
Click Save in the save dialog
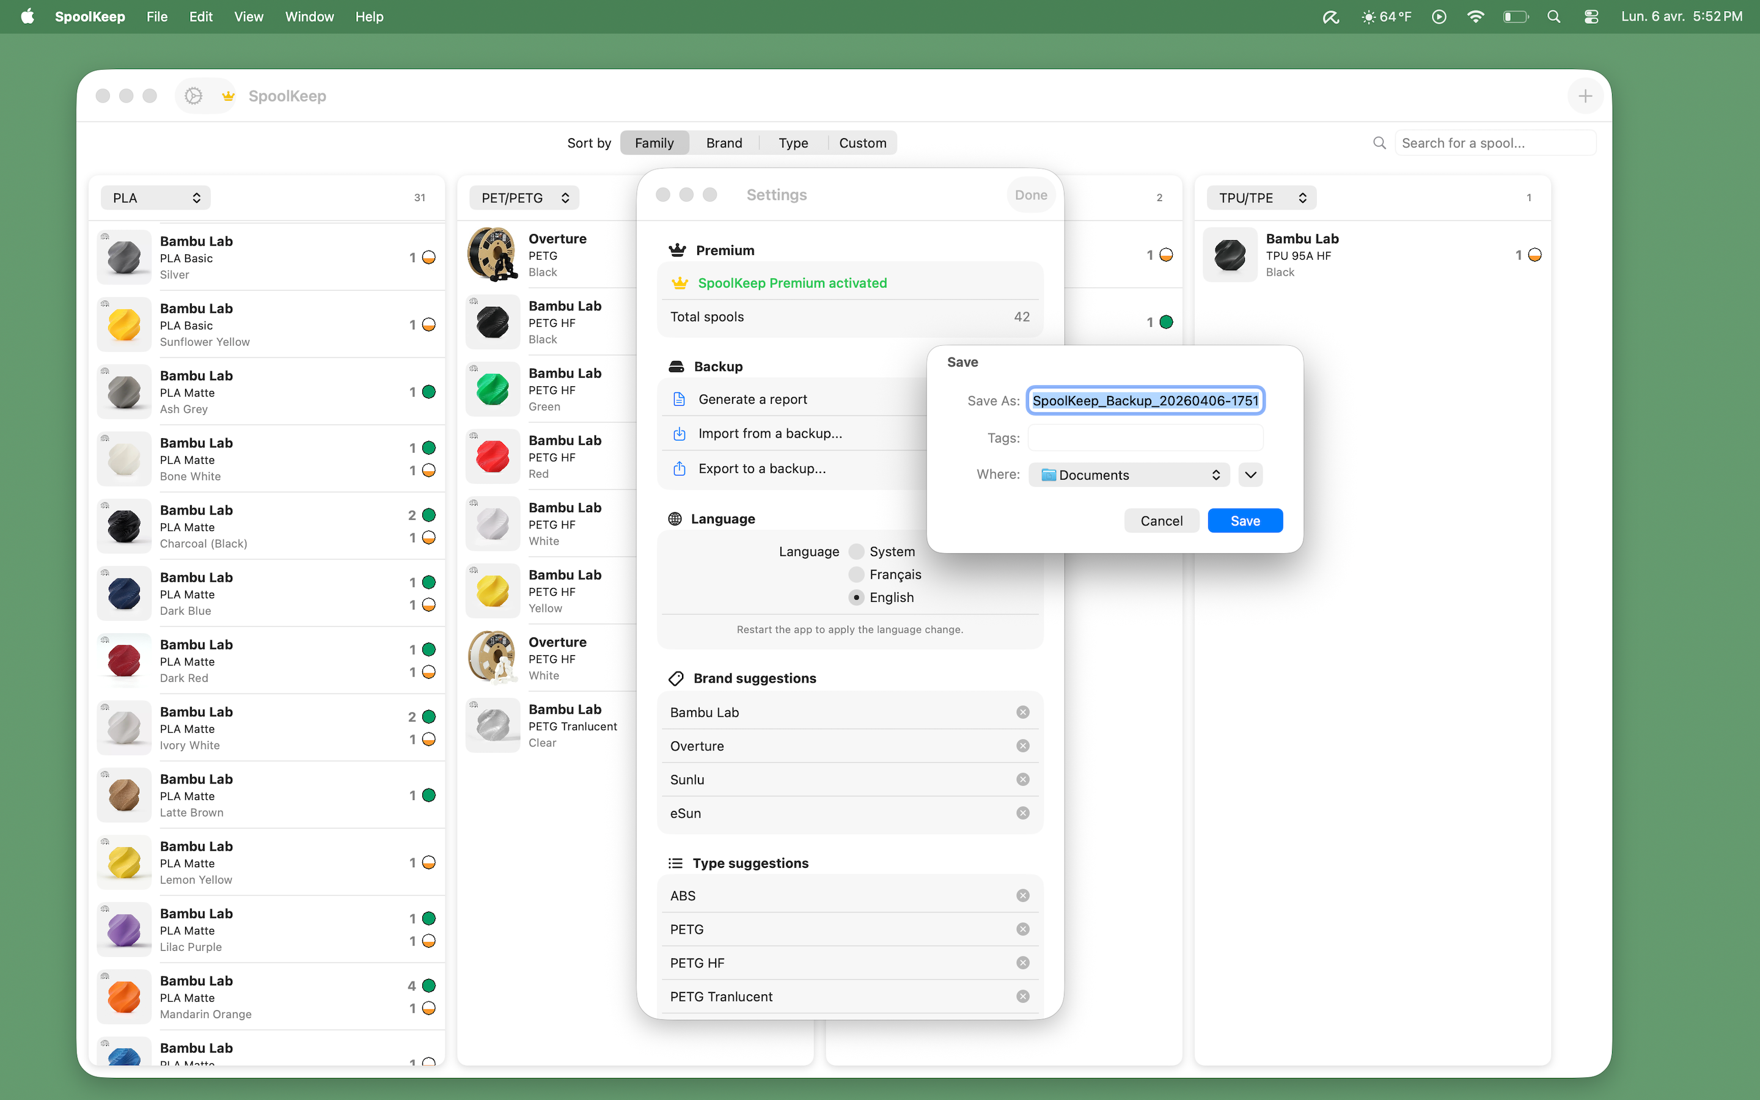[1245, 521]
